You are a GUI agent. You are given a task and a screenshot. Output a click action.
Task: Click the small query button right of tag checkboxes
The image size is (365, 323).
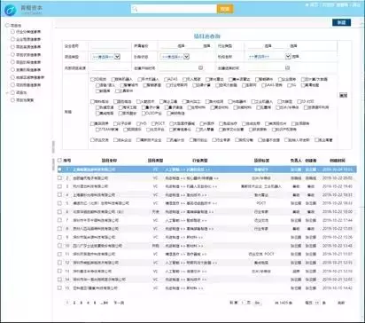tap(343, 95)
